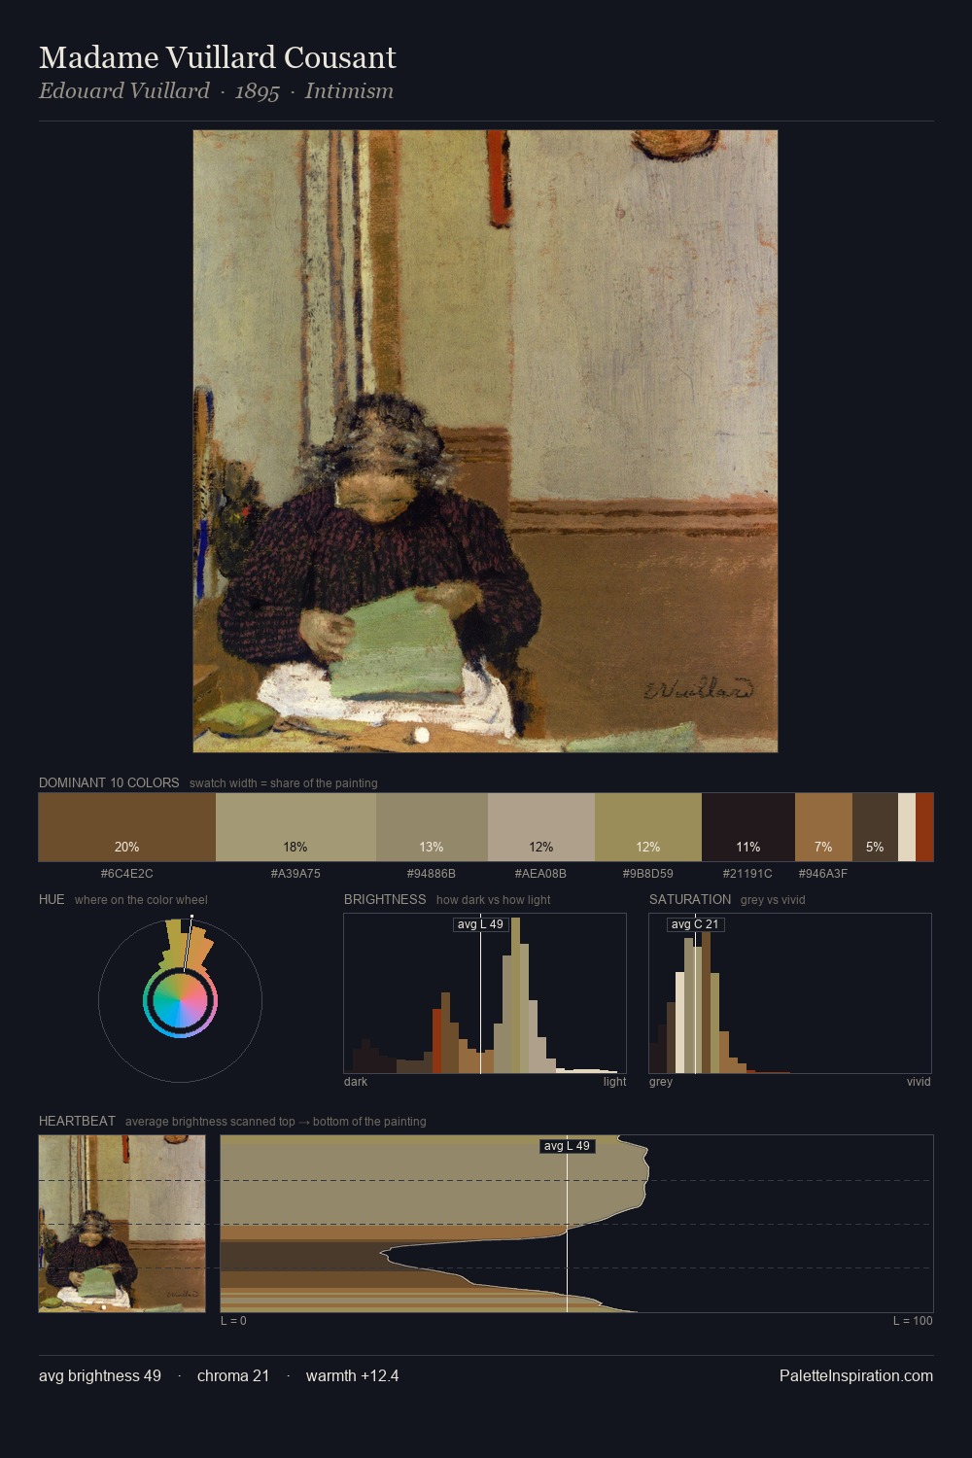Click the title 'Madame Vuillard Cousant'
This screenshot has height=1458, width=972.
click(x=218, y=57)
